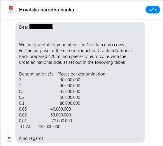
Task: Select the 63.000.000 value for 0,02
Action: [61, 115]
